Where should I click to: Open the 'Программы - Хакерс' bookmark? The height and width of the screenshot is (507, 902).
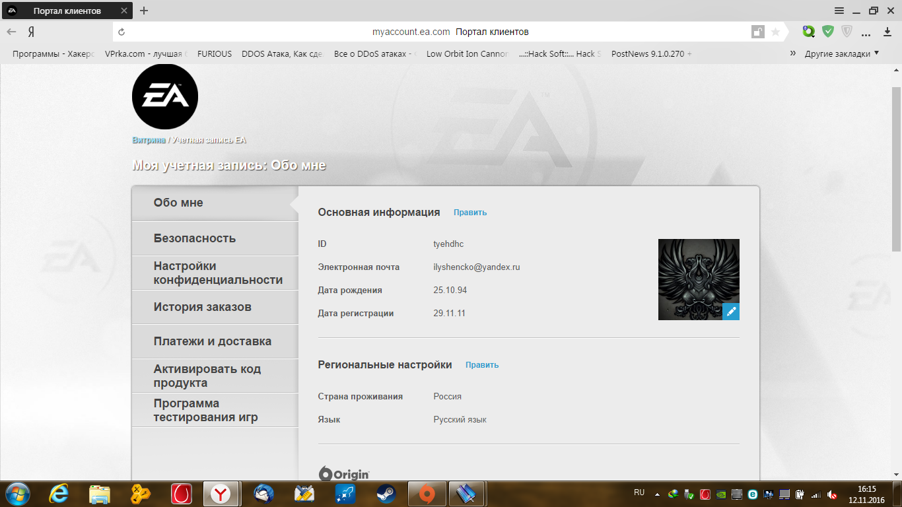point(53,54)
